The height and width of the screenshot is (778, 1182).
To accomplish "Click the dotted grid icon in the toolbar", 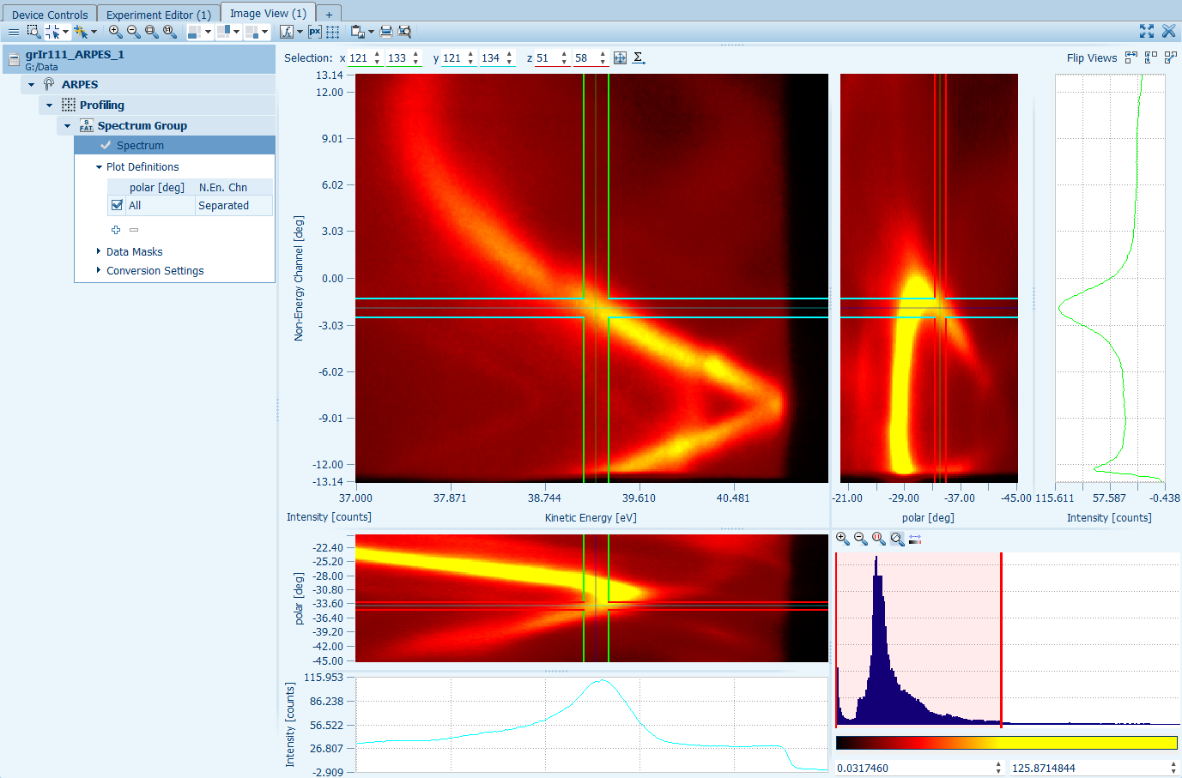I will pyautogui.click(x=333, y=32).
